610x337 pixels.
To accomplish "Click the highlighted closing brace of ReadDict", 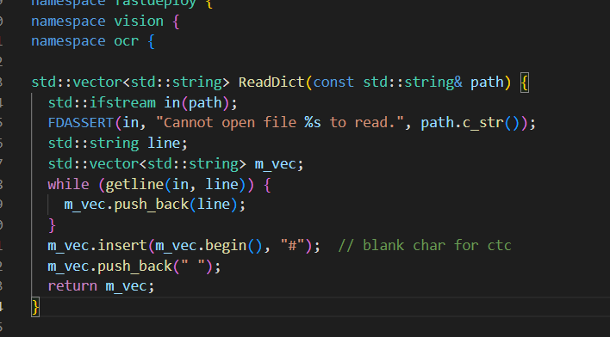I will [x=35, y=307].
